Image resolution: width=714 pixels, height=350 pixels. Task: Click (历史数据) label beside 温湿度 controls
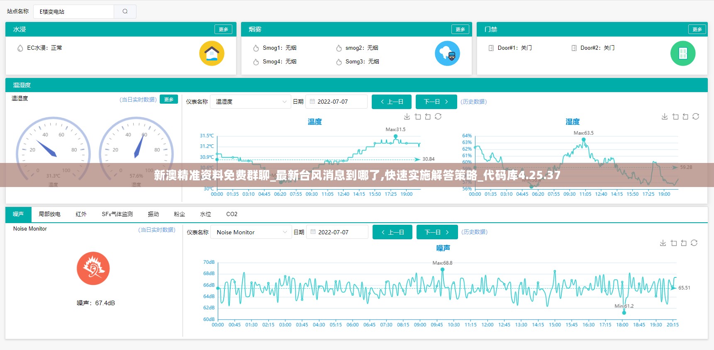coord(473,102)
